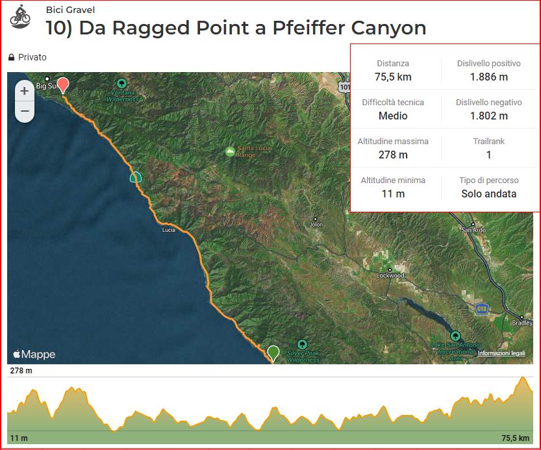Screen dimensions: 541x450
Task: Click Lake San Antonio Recreational Area icon
Action: [455, 336]
